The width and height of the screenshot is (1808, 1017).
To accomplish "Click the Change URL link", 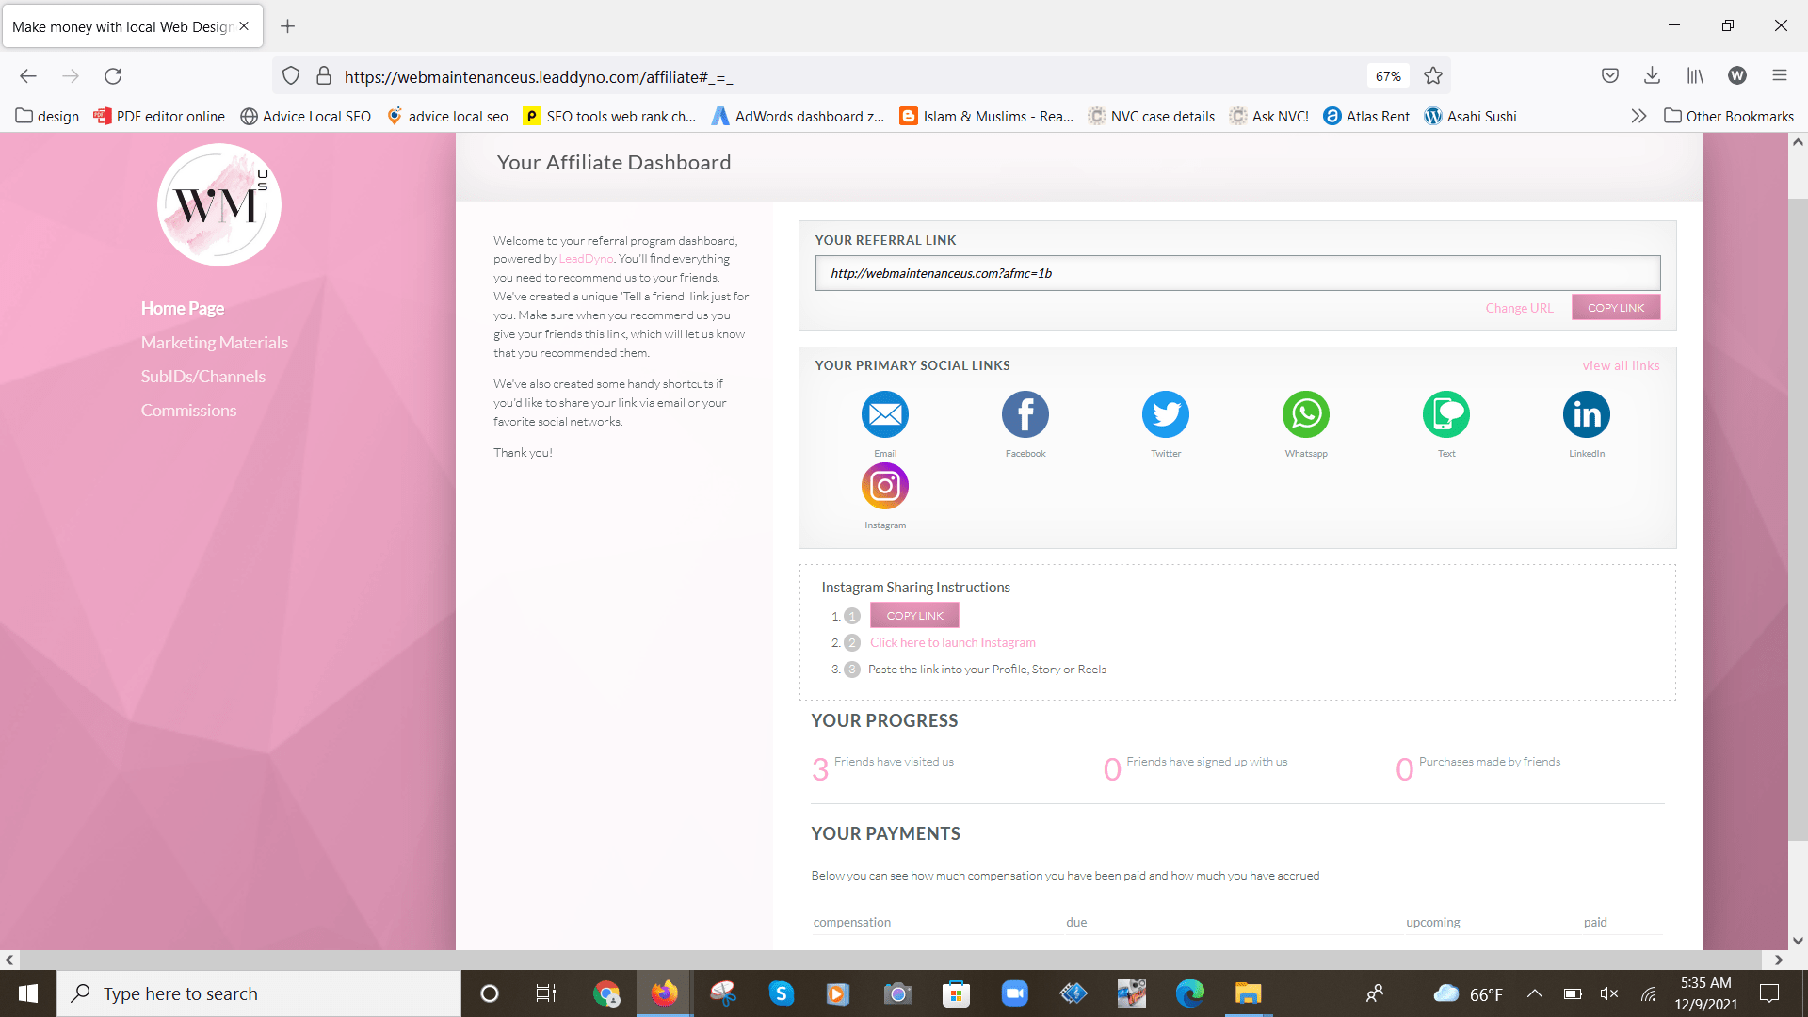I will 1520,308.
